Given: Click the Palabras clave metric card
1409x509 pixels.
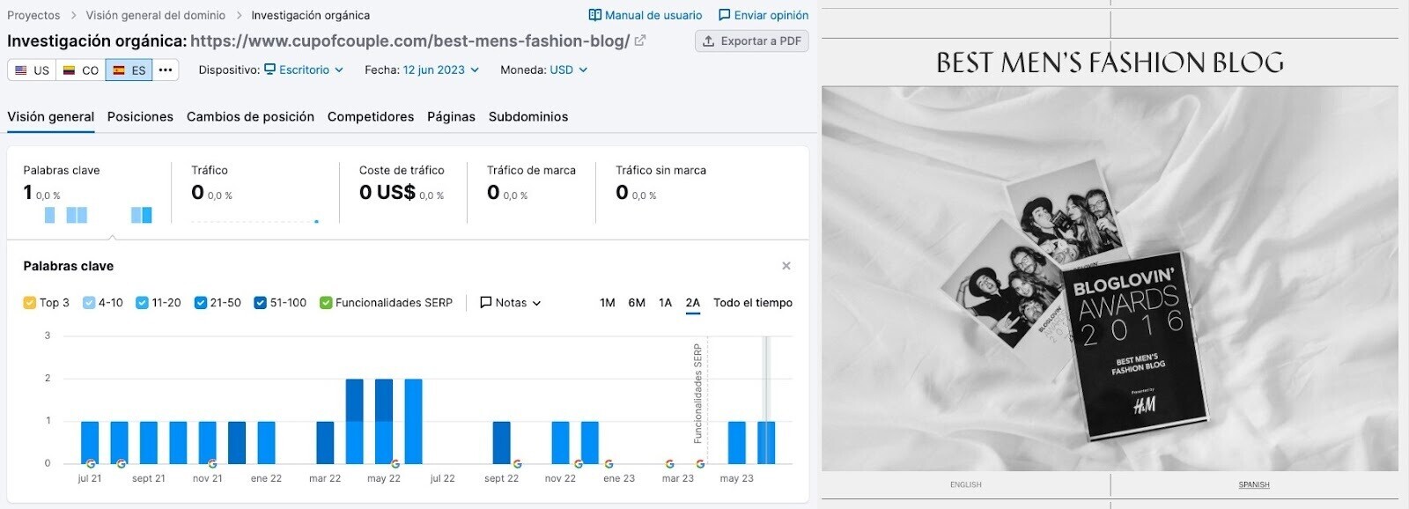Looking at the screenshot, I should point(88,192).
